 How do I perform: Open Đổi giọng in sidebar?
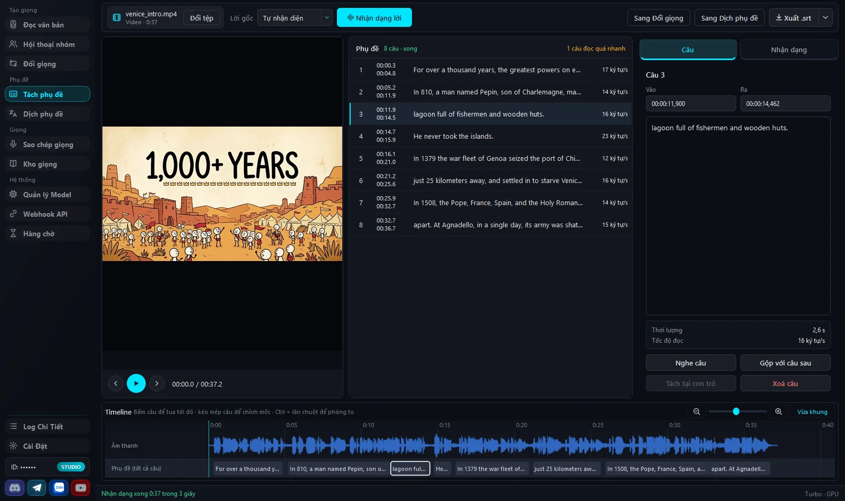point(48,64)
